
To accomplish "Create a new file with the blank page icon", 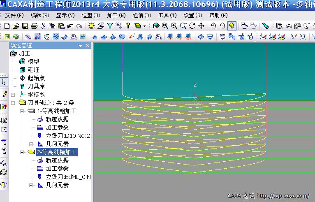I will tap(7, 26).
